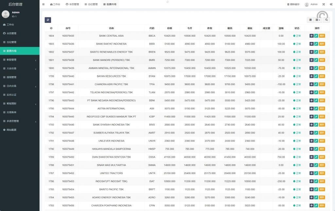Click the Admin avatar in the sidebar
The width and height of the screenshot is (335, 211).
(6, 14)
